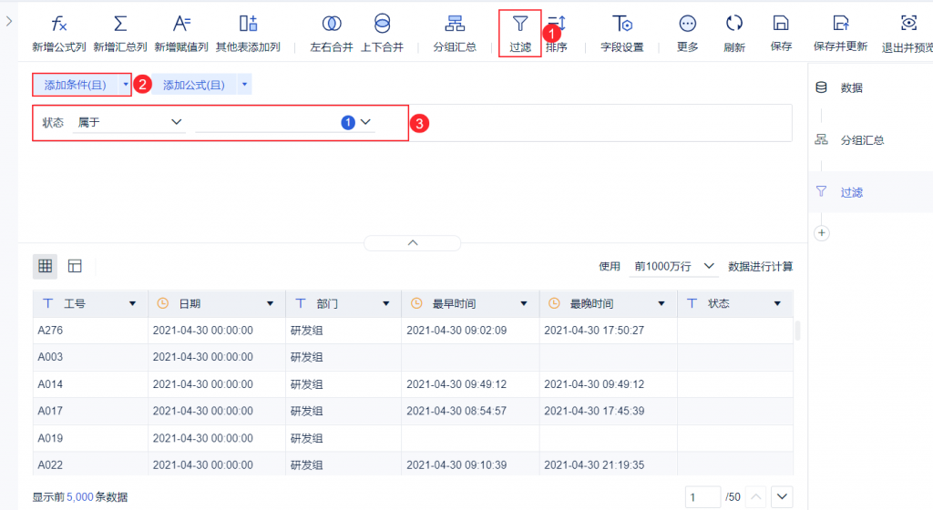Click the 状态 filter field label

click(53, 123)
